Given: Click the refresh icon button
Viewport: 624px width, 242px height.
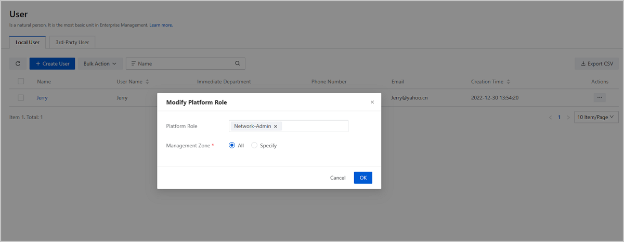Looking at the screenshot, I should point(18,63).
